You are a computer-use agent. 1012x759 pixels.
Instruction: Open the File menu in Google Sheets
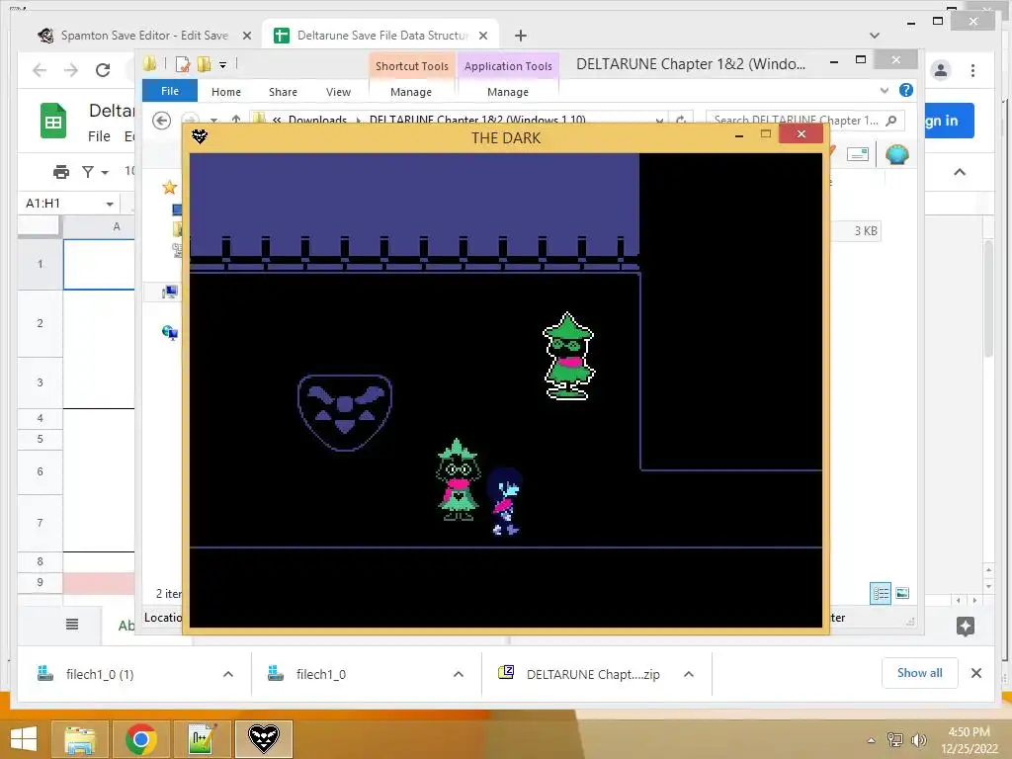[x=99, y=136]
